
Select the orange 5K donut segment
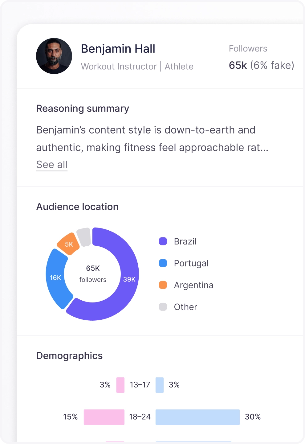pos(69,244)
